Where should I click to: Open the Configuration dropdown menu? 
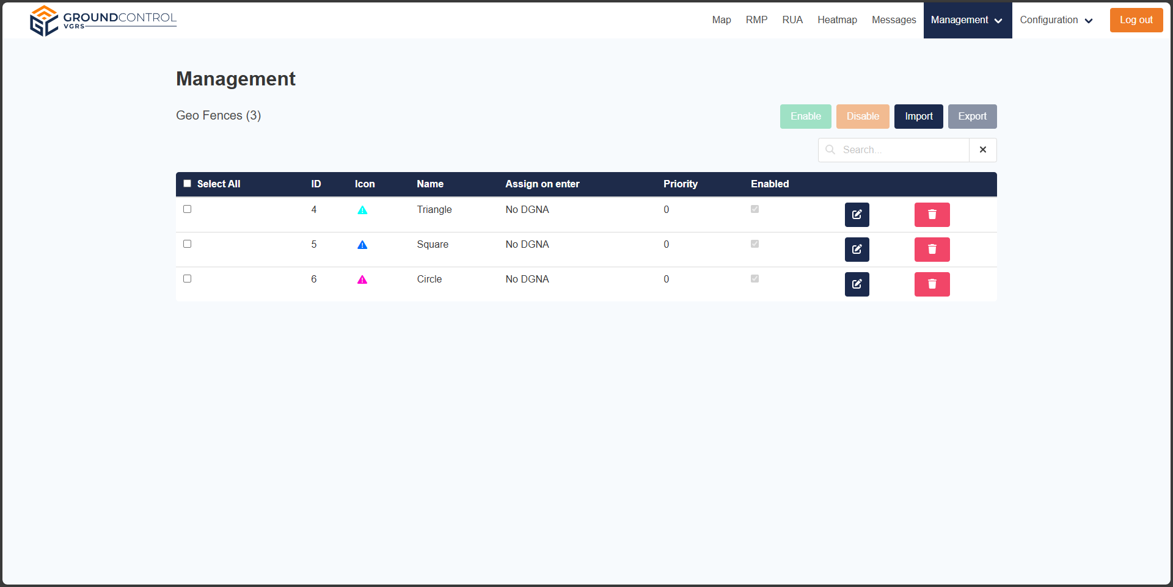1056,20
